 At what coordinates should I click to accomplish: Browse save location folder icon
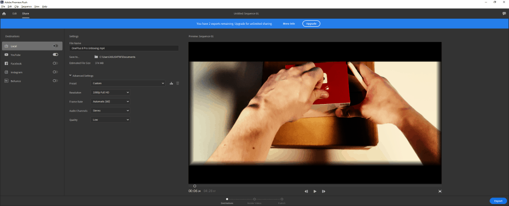coord(96,56)
